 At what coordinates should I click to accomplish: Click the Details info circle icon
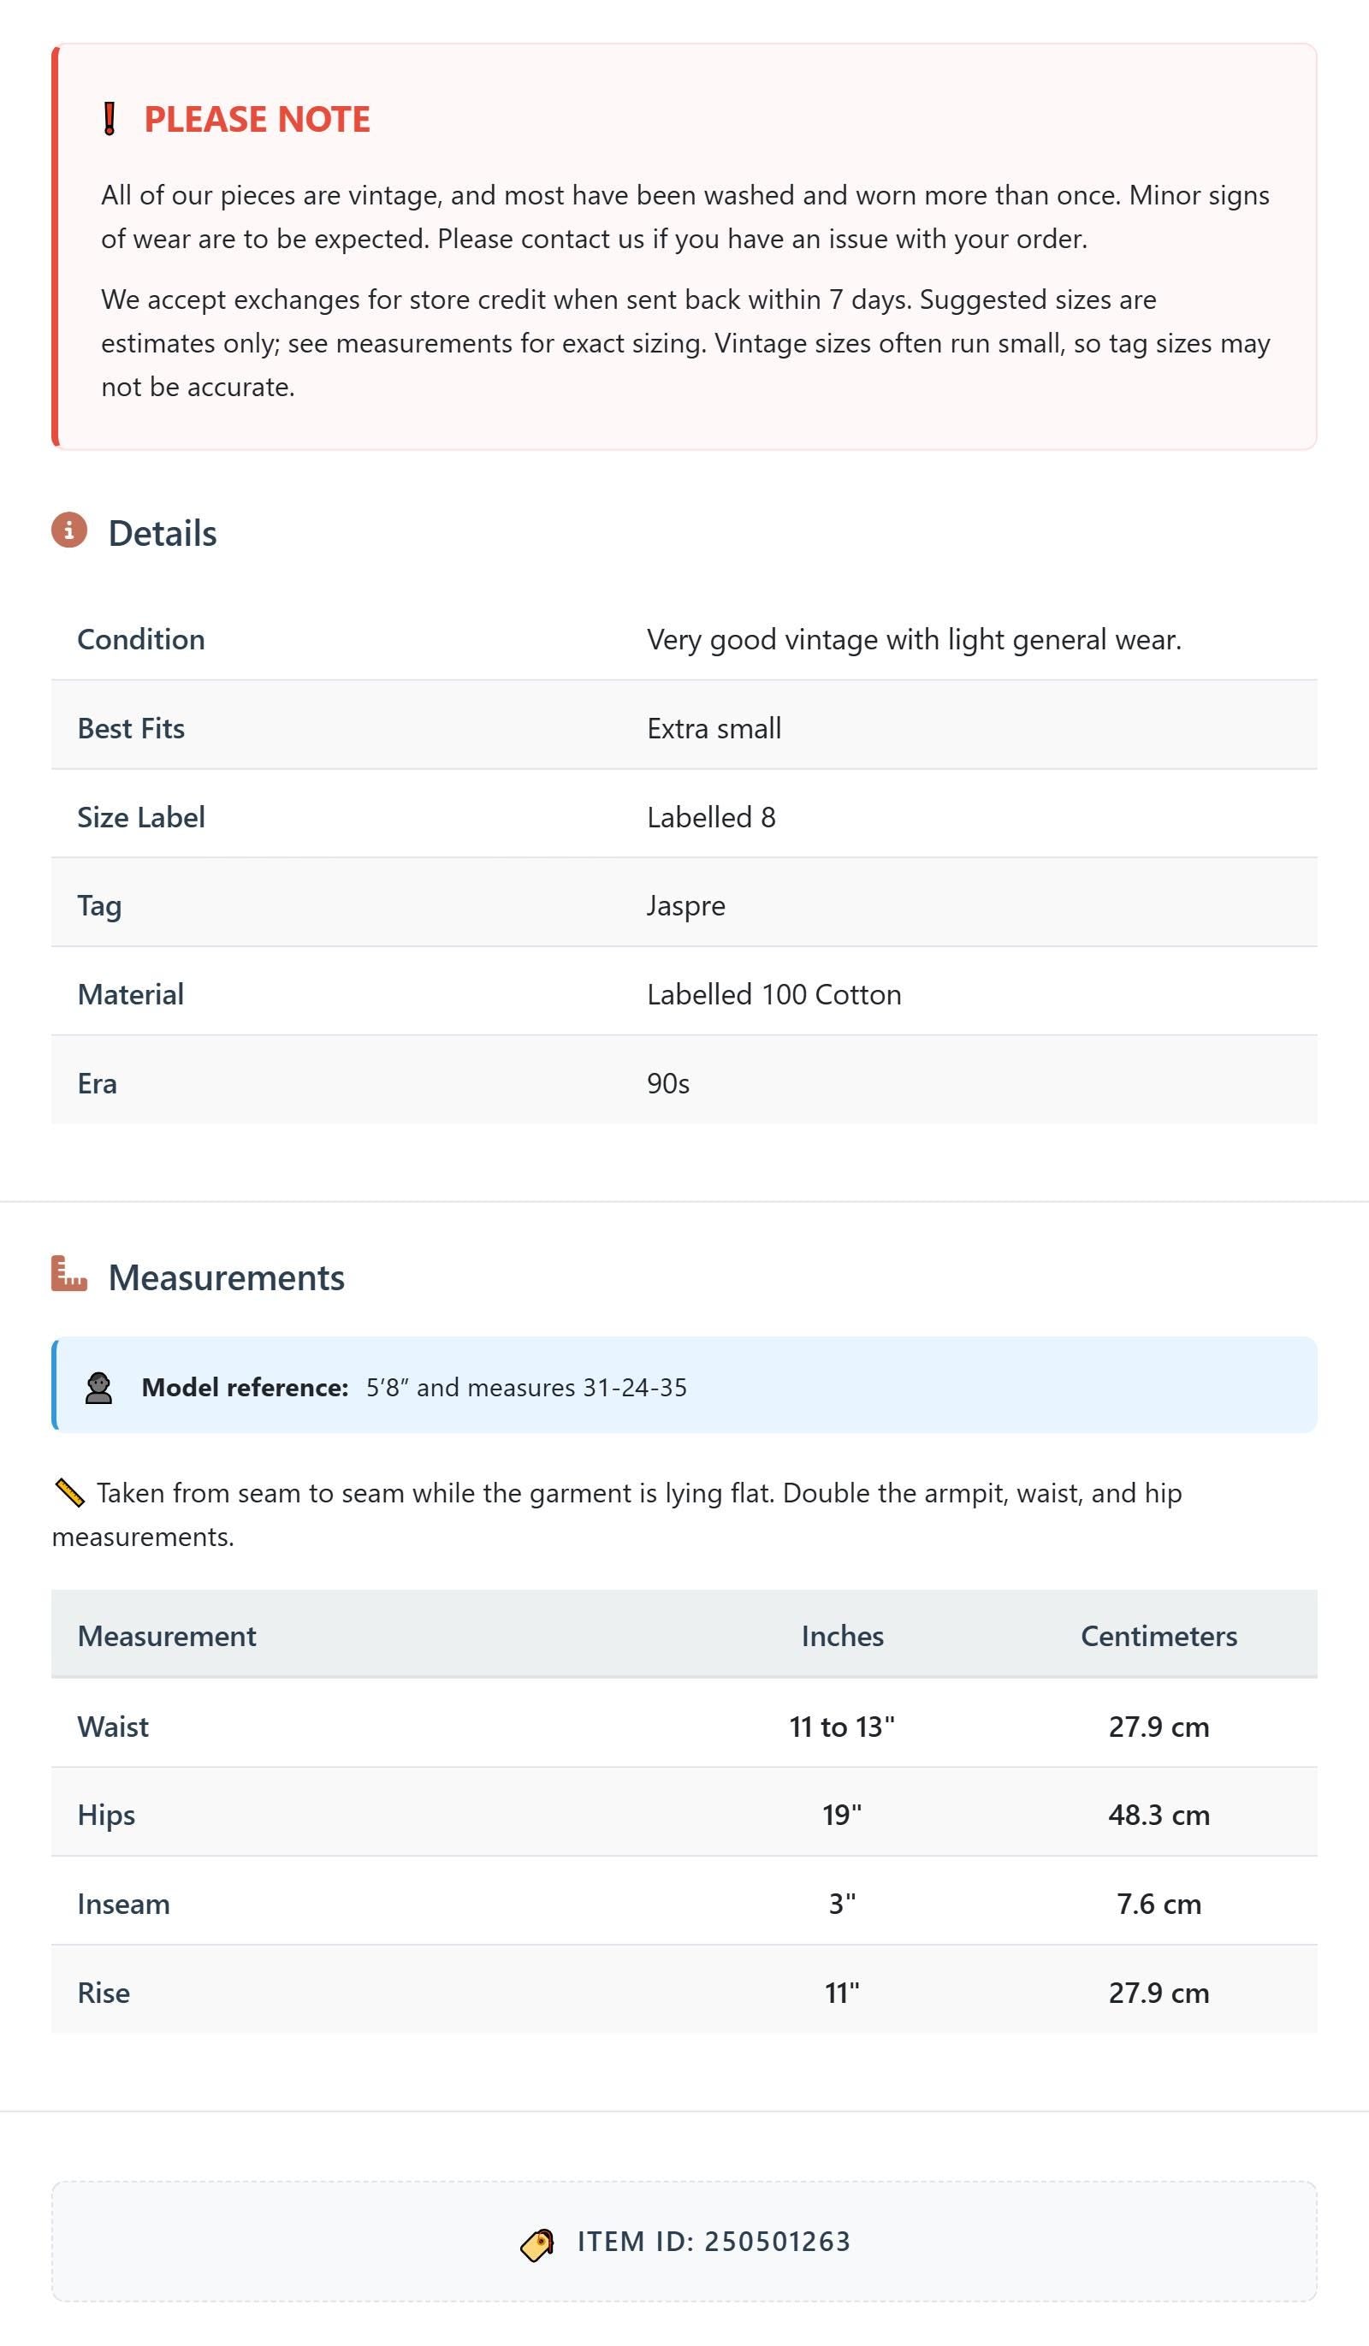[x=69, y=530]
